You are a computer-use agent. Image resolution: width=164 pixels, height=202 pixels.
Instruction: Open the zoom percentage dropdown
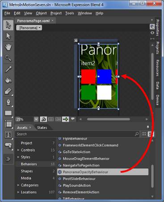[x=36, y=119]
